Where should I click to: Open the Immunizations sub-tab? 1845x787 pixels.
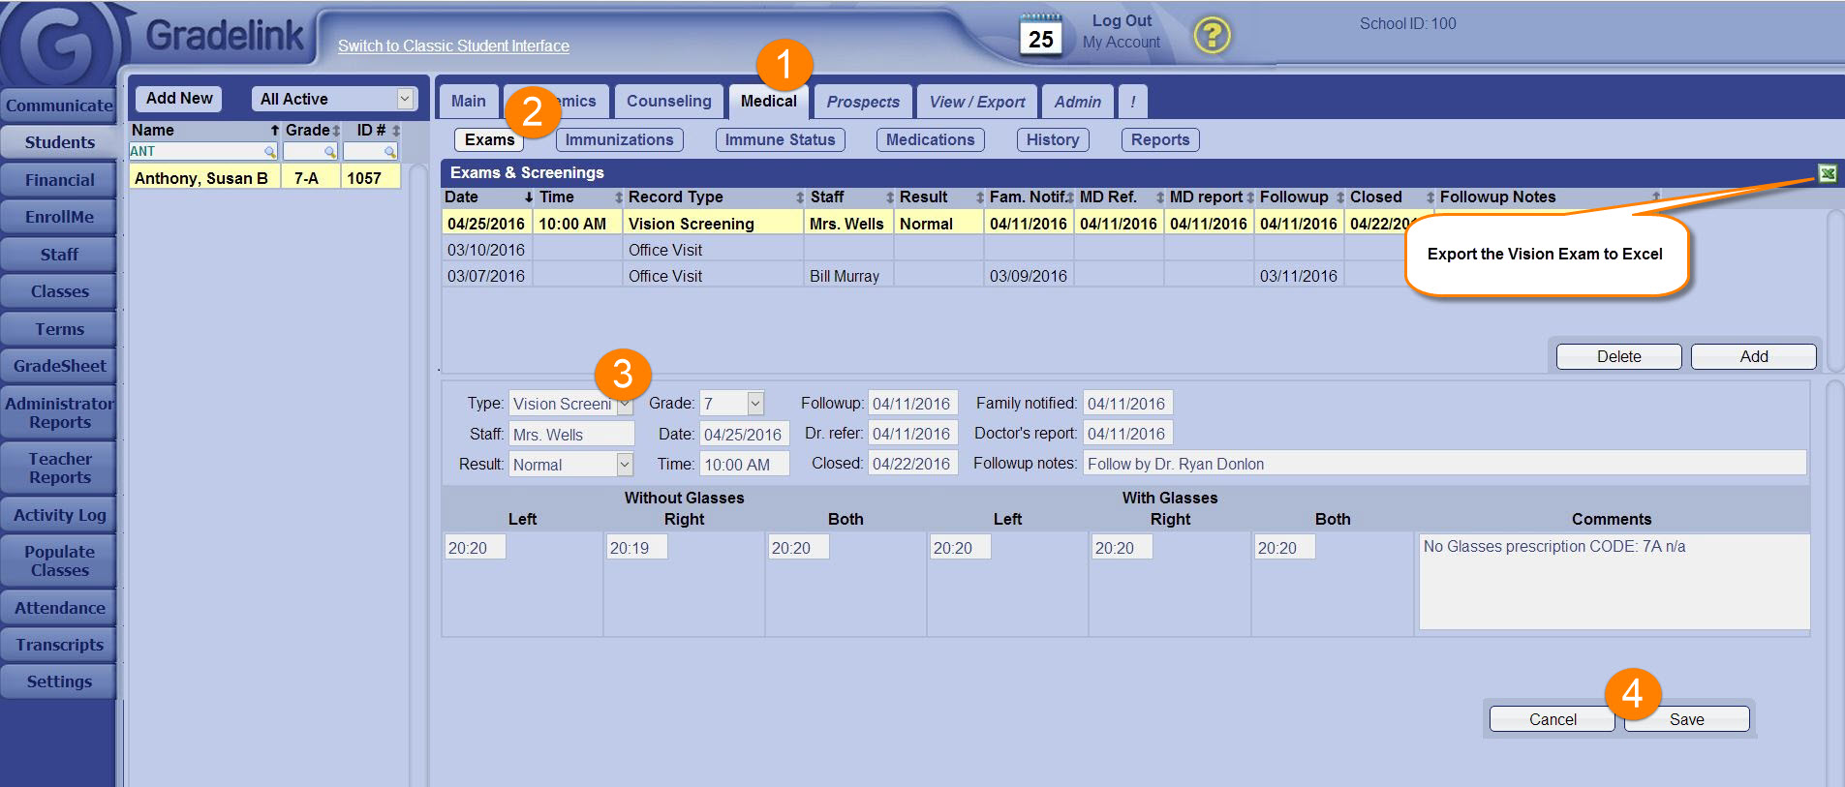(619, 139)
